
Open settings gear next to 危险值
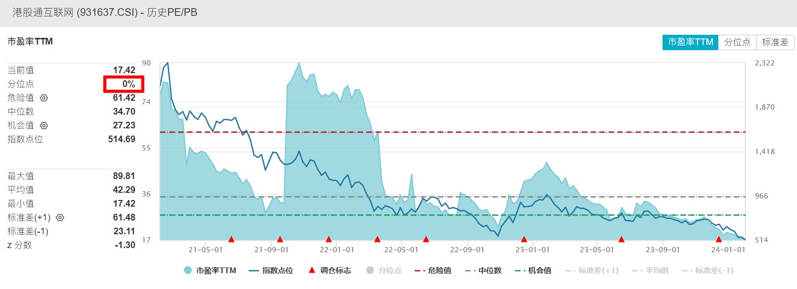[x=44, y=98]
